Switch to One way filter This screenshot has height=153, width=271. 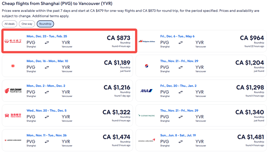27,24
